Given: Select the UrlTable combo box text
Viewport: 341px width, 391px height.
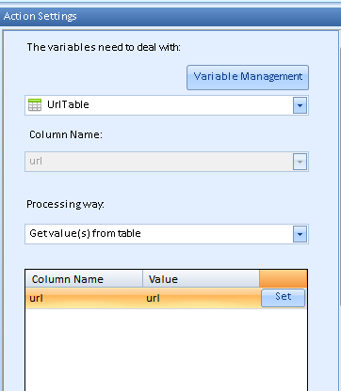Looking at the screenshot, I should tap(68, 104).
